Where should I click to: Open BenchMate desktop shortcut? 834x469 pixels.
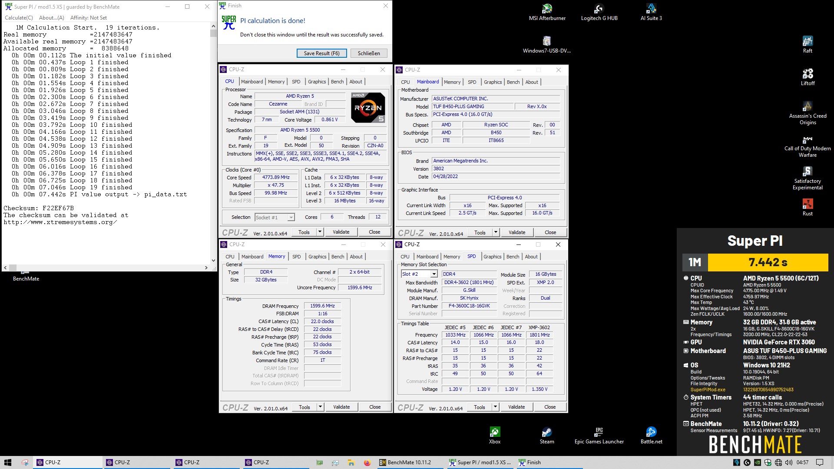tap(26, 276)
